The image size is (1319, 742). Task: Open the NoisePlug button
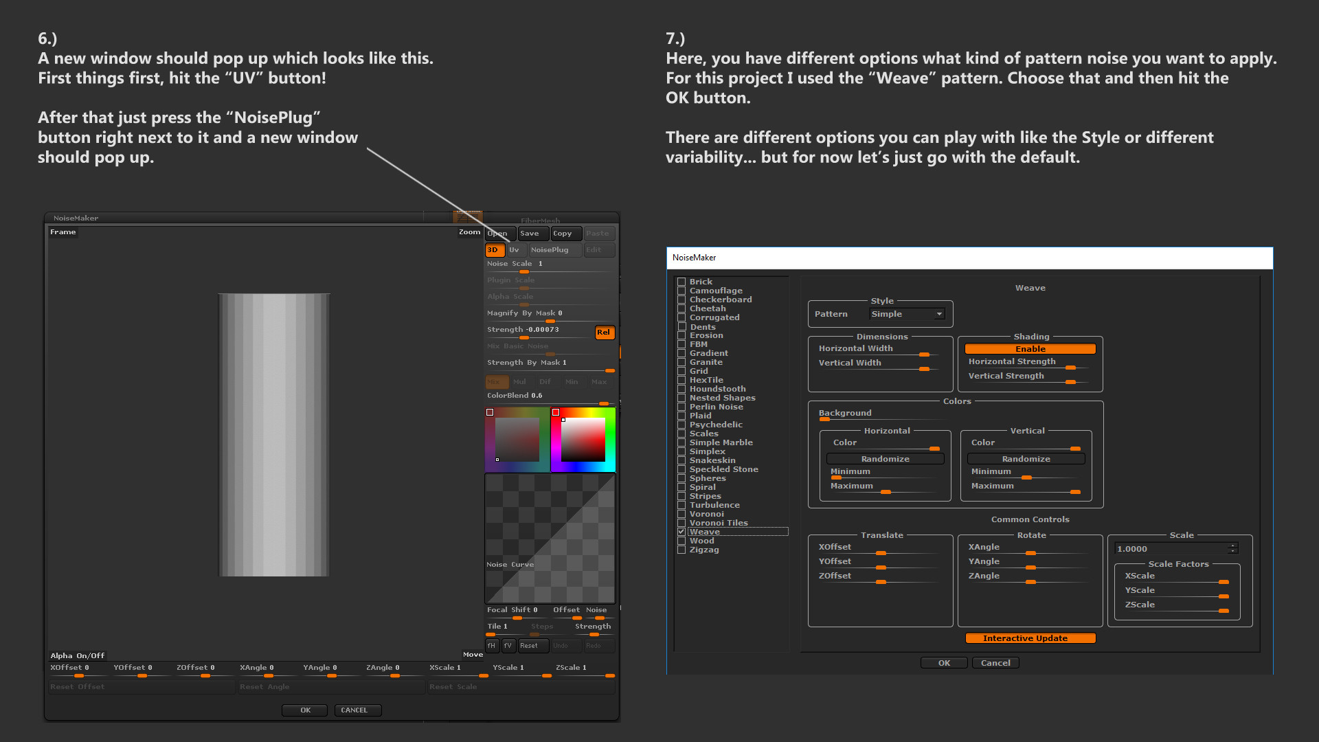tap(554, 250)
